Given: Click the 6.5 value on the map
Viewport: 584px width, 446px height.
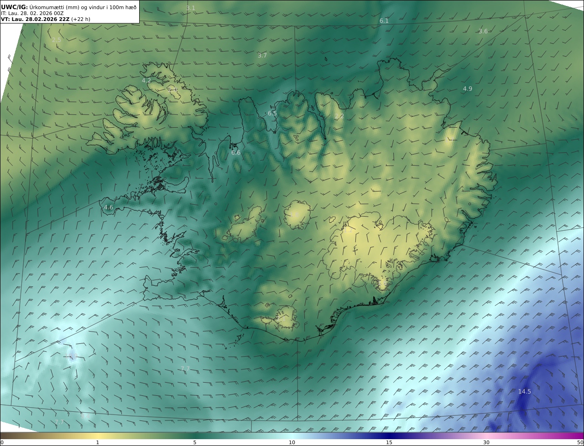Looking at the screenshot, I should [x=272, y=113].
